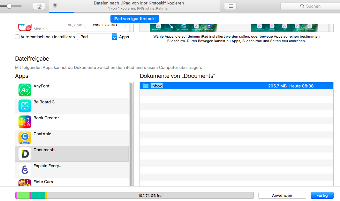This screenshot has height=201, width=340.
Task: Click the BaiBoard 3 label
Action: click(x=44, y=102)
